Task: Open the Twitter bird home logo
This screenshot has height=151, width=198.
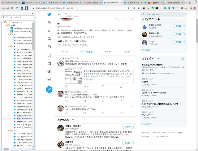Action: coord(49,15)
